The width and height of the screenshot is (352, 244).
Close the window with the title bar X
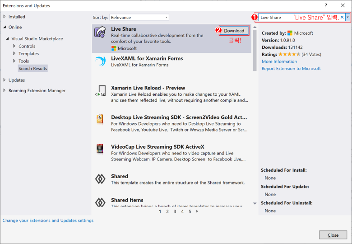click(x=343, y=5)
